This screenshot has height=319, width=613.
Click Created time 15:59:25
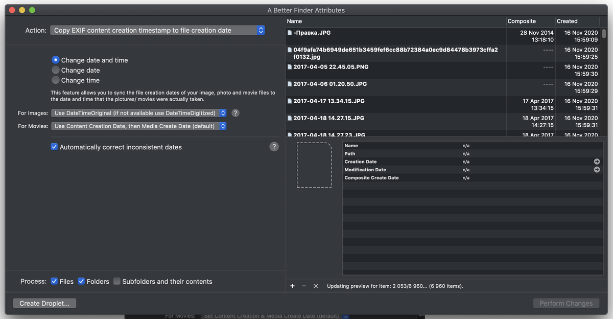pos(585,57)
